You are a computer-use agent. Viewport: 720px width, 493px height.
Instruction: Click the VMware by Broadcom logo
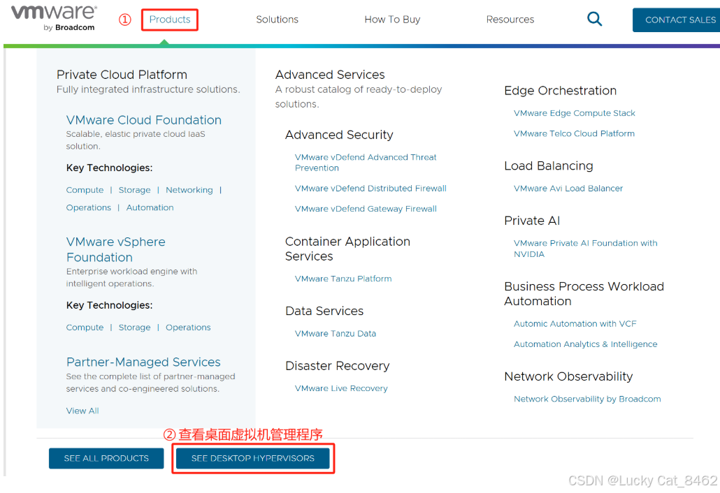tap(55, 18)
